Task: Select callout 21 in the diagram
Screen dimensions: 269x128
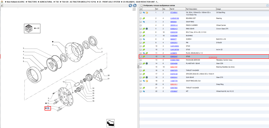Action: [x=108, y=79]
